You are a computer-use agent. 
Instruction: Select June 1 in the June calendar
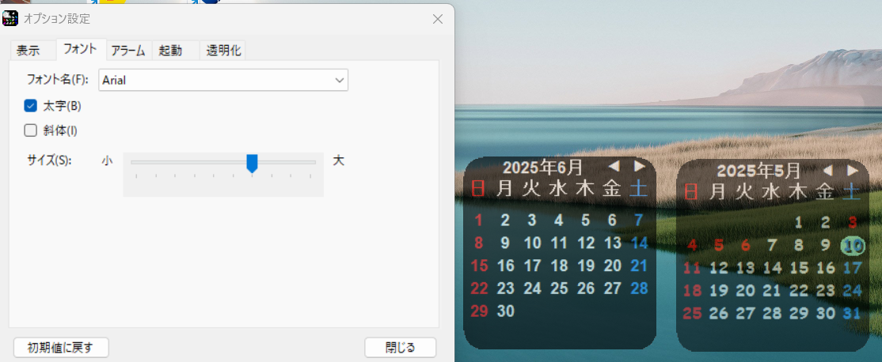pos(479,220)
